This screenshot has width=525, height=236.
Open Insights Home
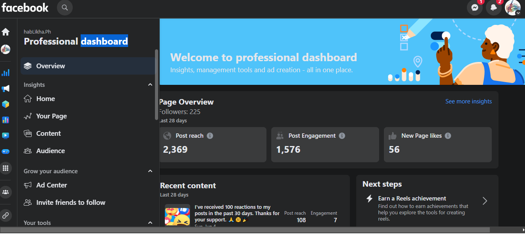88,99
